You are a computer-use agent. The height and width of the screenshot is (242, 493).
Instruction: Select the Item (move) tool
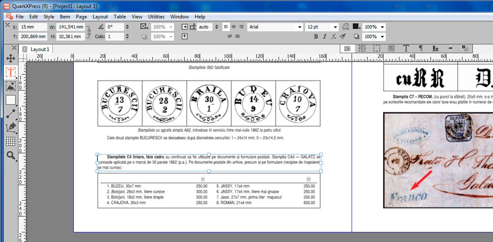pyautogui.click(x=10, y=58)
